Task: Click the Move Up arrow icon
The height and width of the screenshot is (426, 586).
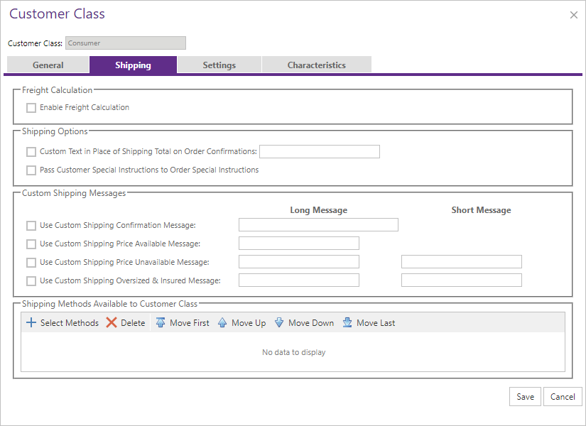Action: (x=222, y=322)
